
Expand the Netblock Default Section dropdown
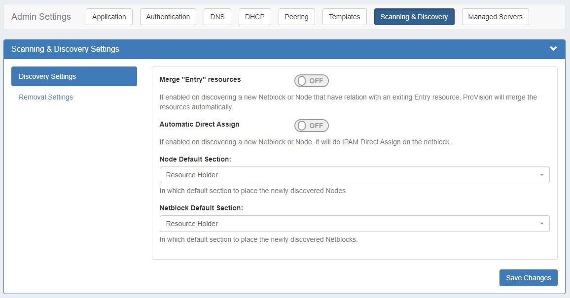(354, 224)
